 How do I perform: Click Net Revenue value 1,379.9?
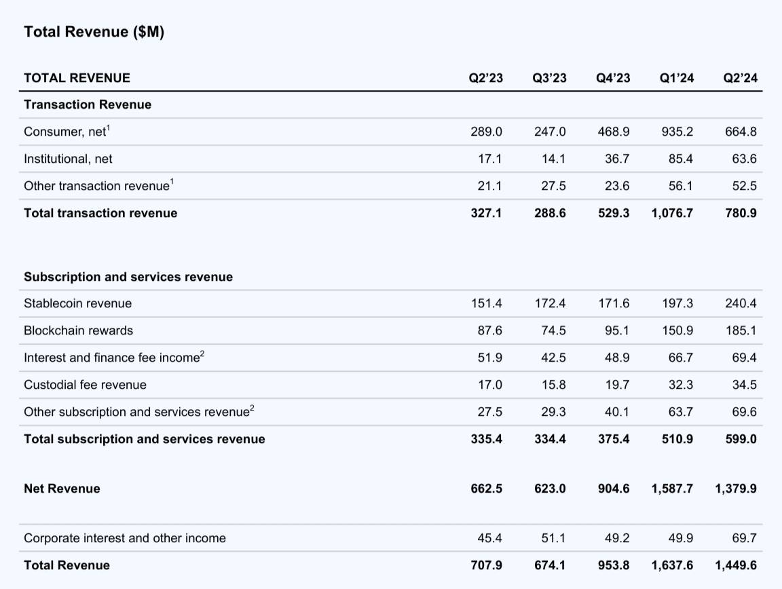tap(736, 489)
